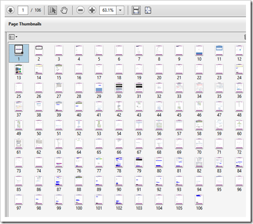Image resolution: width=253 pixels, height=224 pixels.
Task: Select page 78 thumbnail
Action: (x=119, y=162)
